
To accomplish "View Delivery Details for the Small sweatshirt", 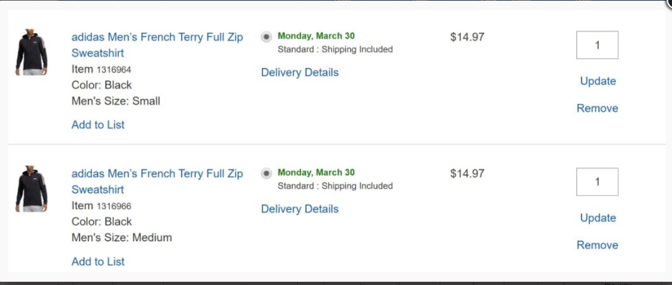I will click(x=300, y=72).
